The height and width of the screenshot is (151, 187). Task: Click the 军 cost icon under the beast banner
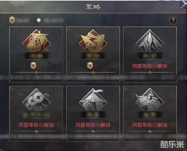point(33,65)
